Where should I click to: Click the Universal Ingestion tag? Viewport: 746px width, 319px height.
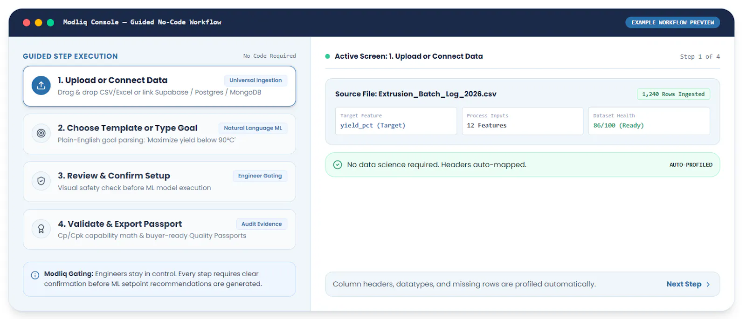click(256, 80)
